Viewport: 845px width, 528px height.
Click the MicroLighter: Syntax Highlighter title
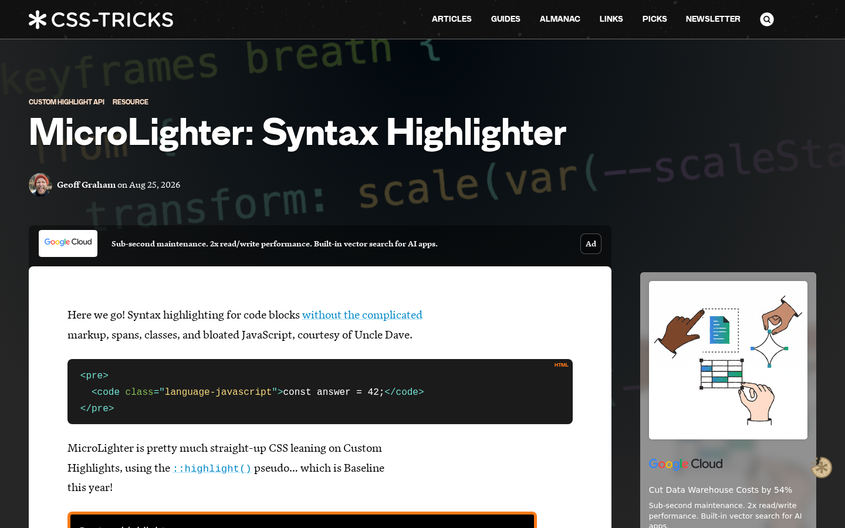click(x=298, y=133)
